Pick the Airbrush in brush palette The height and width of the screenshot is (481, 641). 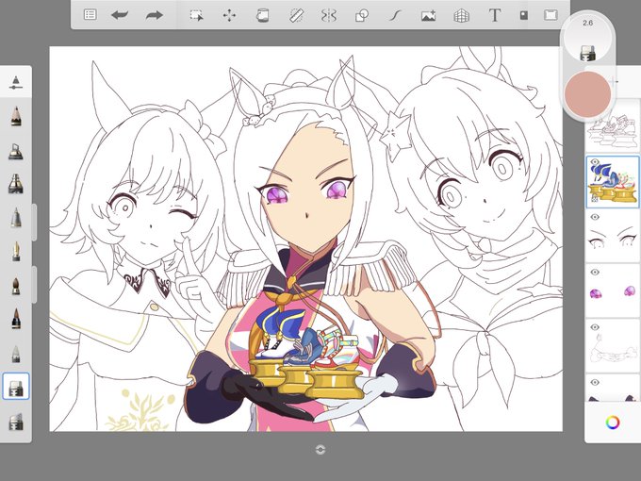[x=15, y=151]
